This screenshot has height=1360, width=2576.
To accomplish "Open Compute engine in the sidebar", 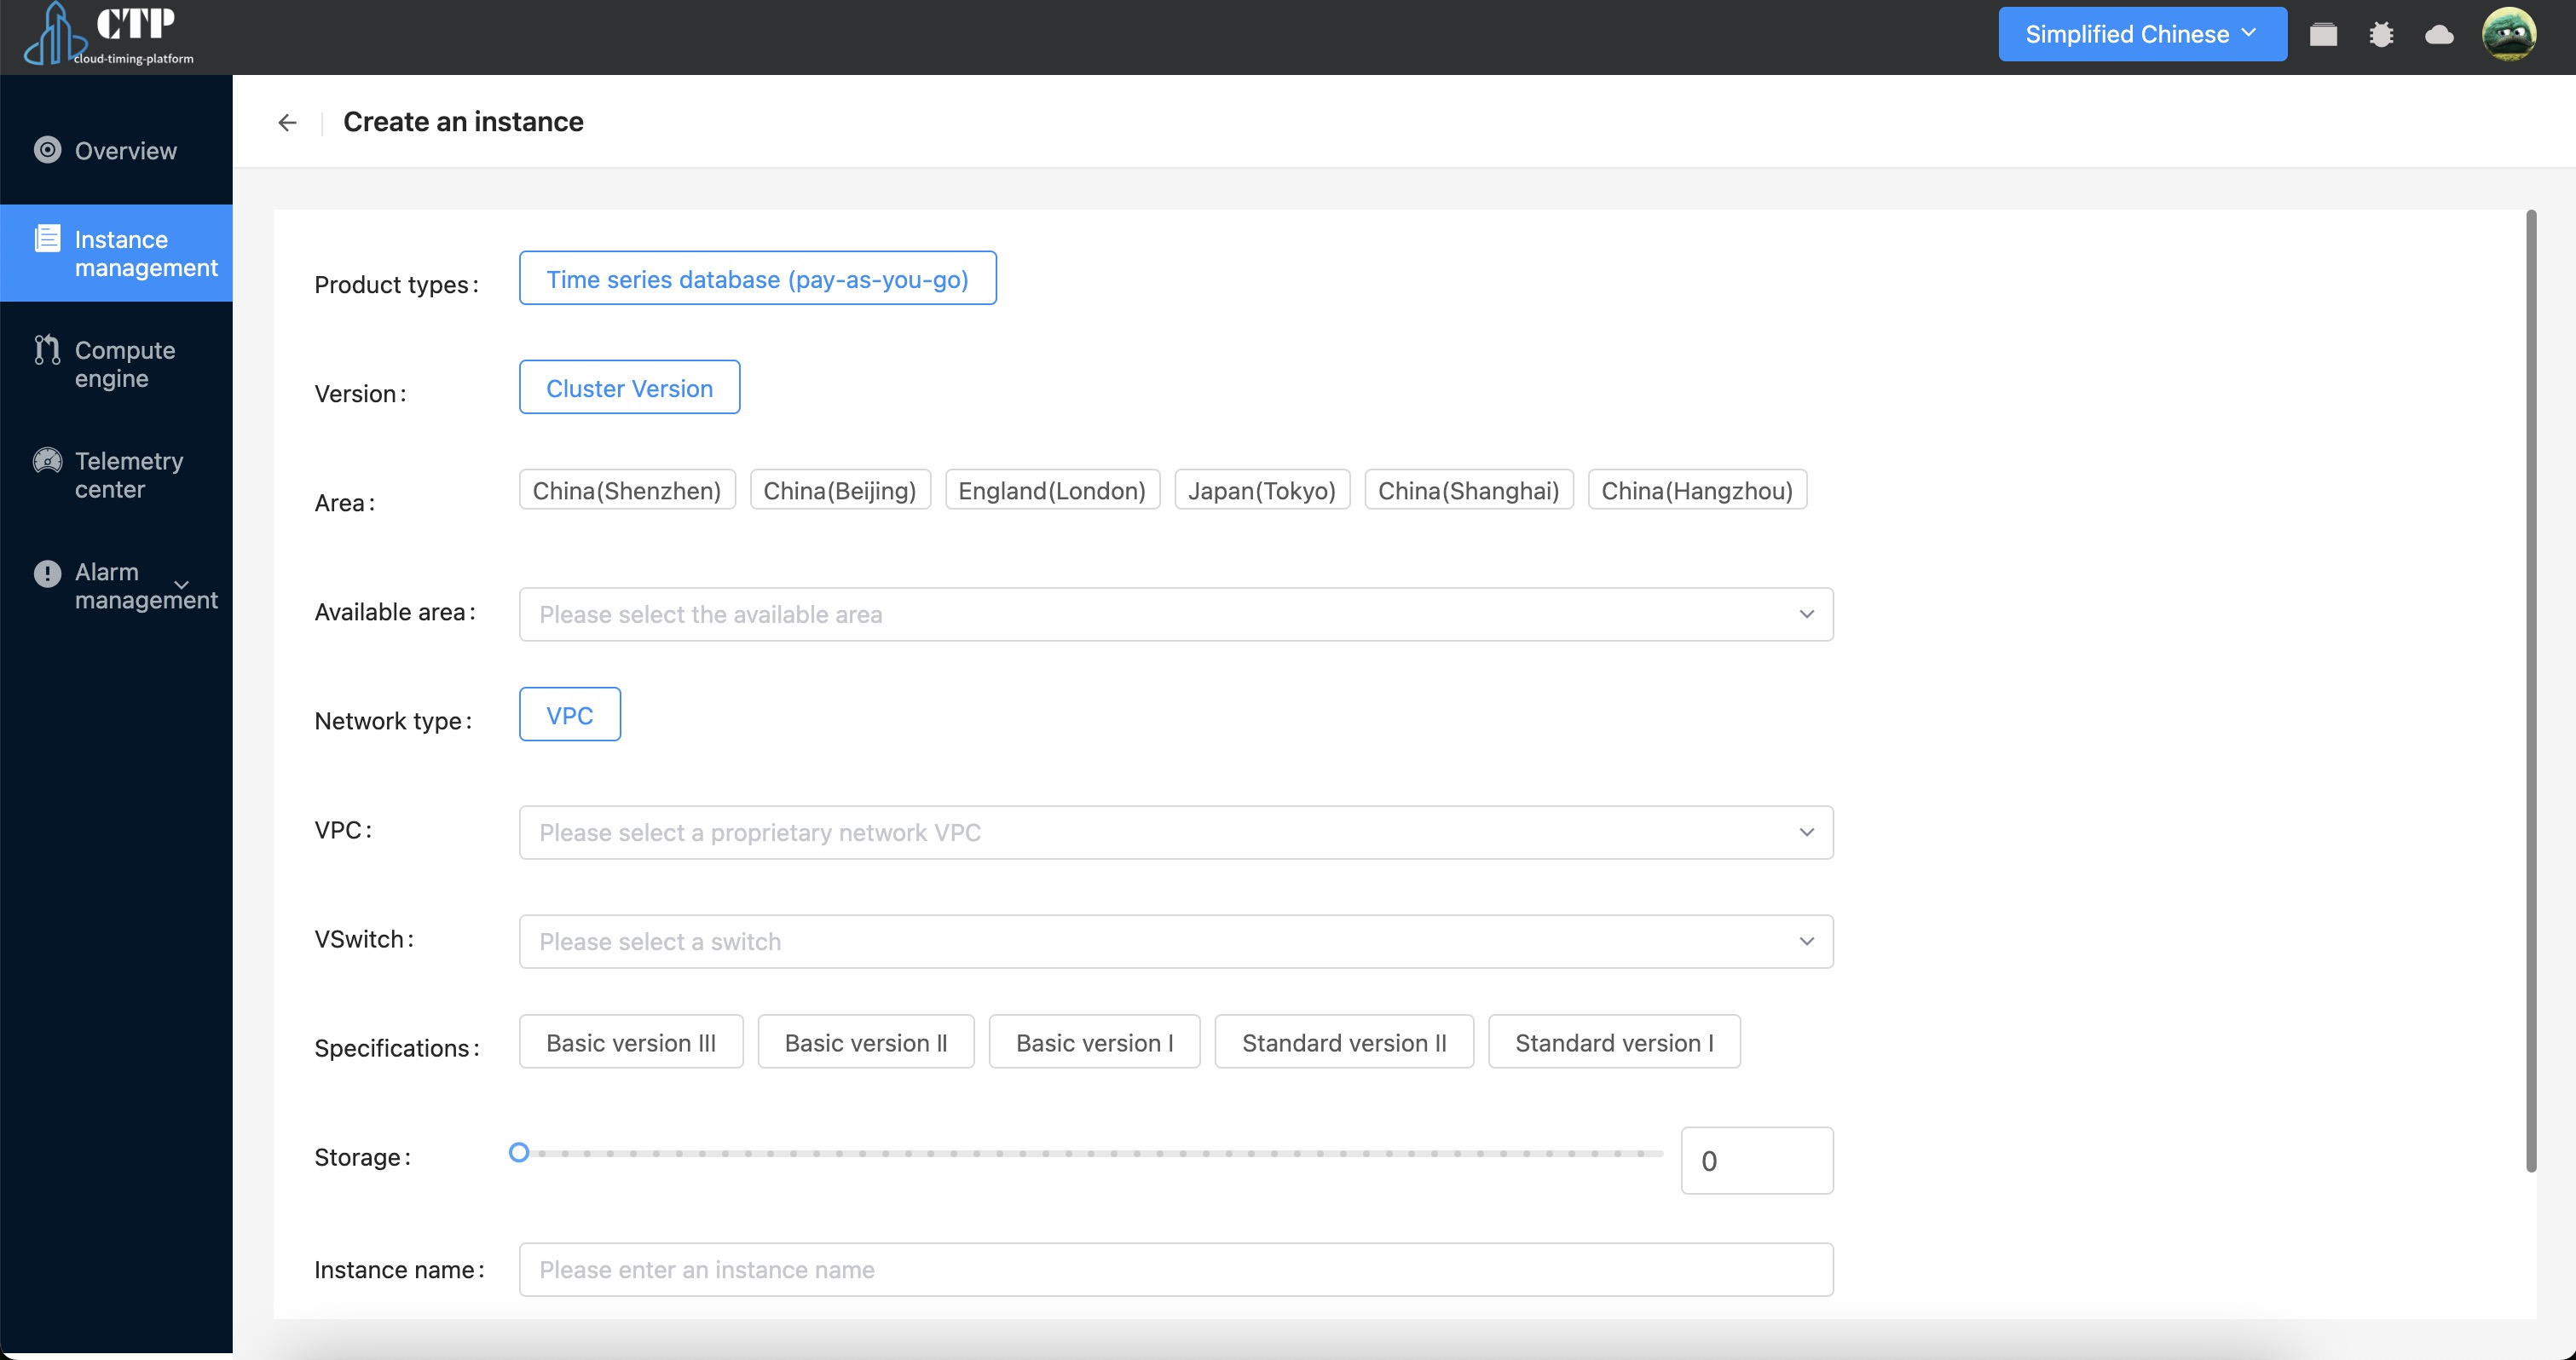I will click(x=116, y=364).
